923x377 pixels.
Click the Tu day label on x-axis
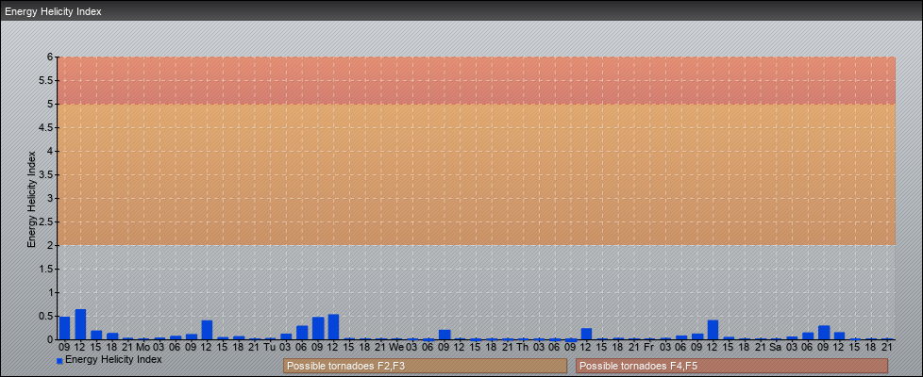click(270, 347)
